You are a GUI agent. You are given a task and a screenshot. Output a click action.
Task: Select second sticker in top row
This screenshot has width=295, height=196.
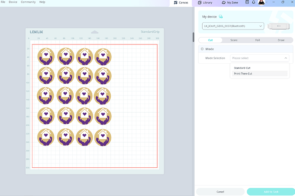pos(66,56)
